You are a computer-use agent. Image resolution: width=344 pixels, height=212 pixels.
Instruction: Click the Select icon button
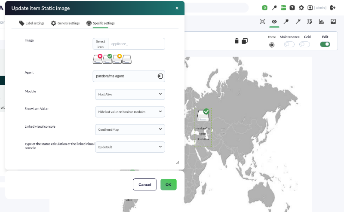(x=101, y=44)
